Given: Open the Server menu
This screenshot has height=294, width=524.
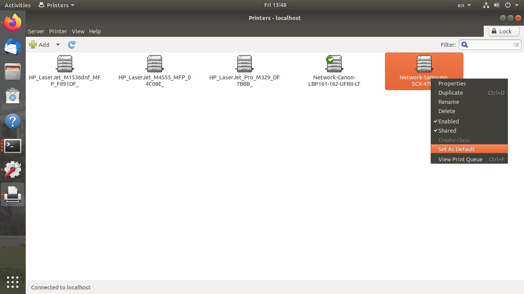Looking at the screenshot, I should click(x=36, y=31).
